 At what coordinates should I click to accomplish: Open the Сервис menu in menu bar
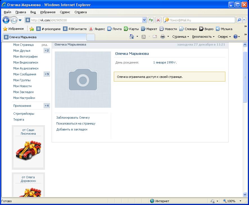tap(65, 12)
